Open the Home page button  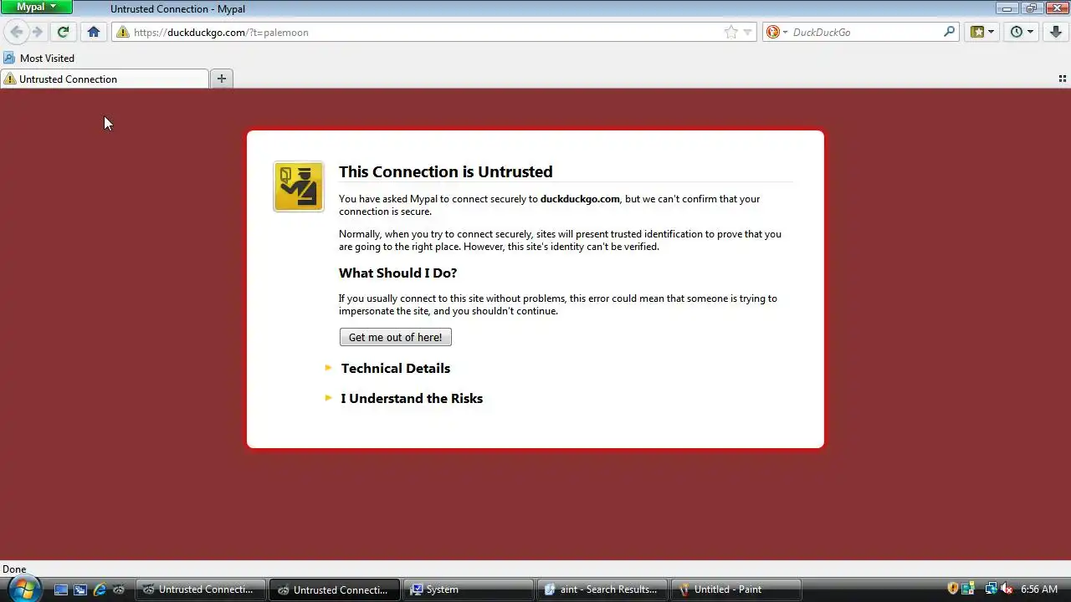pos(94,32)
